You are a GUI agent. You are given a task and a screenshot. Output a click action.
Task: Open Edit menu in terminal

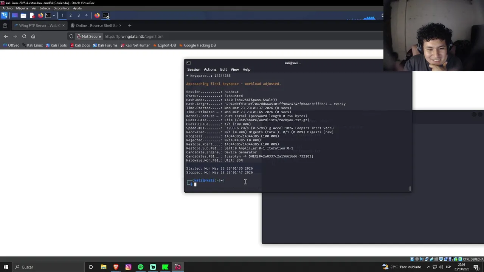223,70
